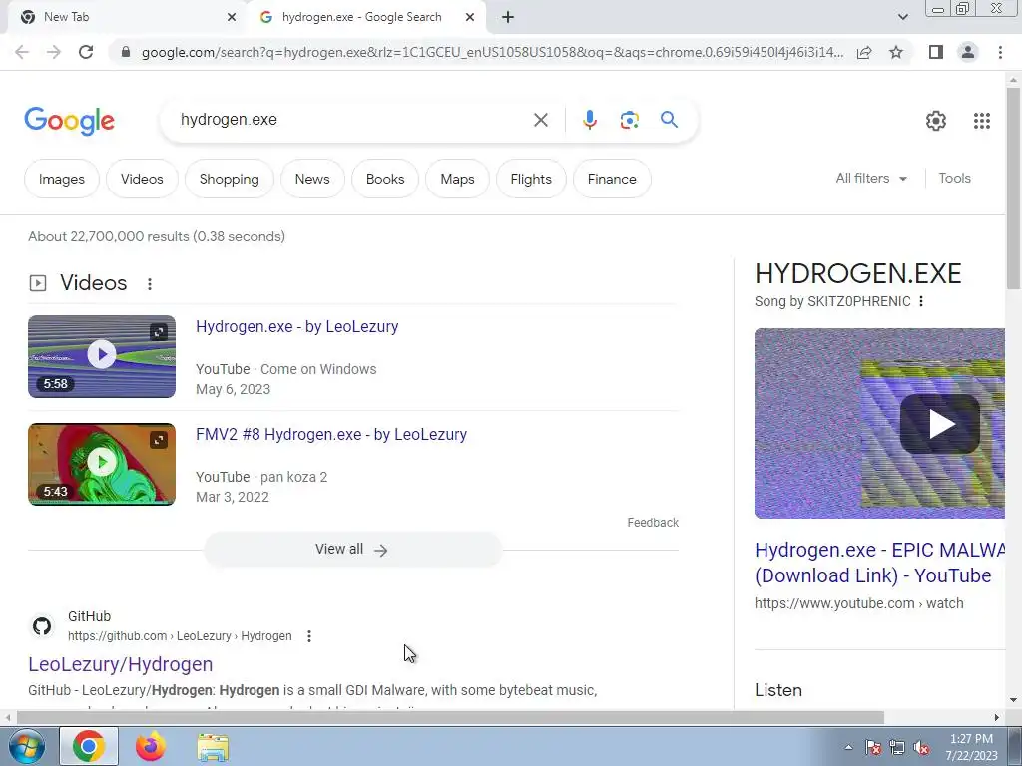Click the padlock site info icon
The width and height of the screenshot is (1022, 766).
coord(126,52)
